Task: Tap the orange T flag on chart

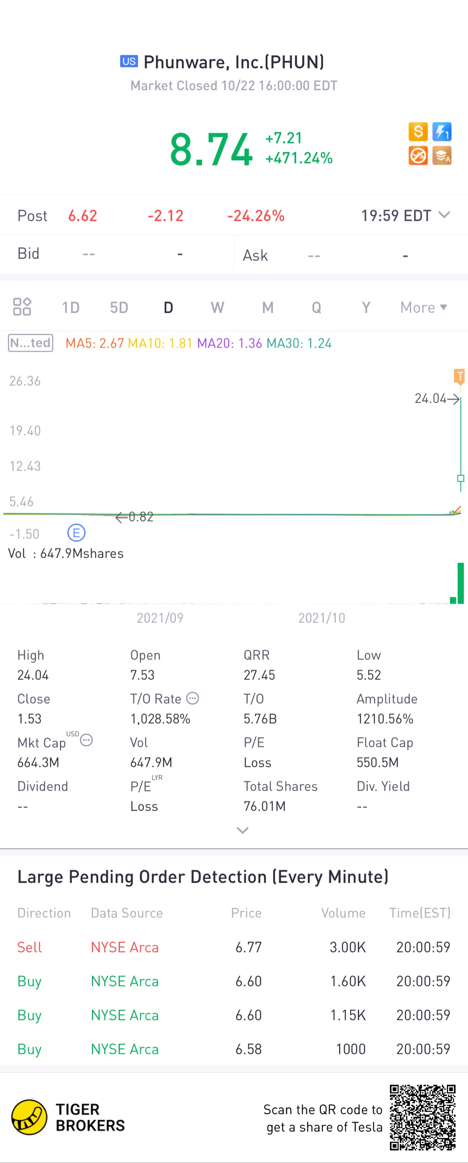Action: 459,376
